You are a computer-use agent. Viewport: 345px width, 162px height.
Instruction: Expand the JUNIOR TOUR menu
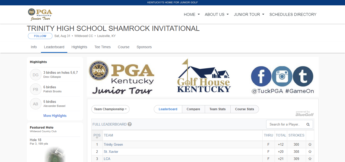(x=249, y=15)
